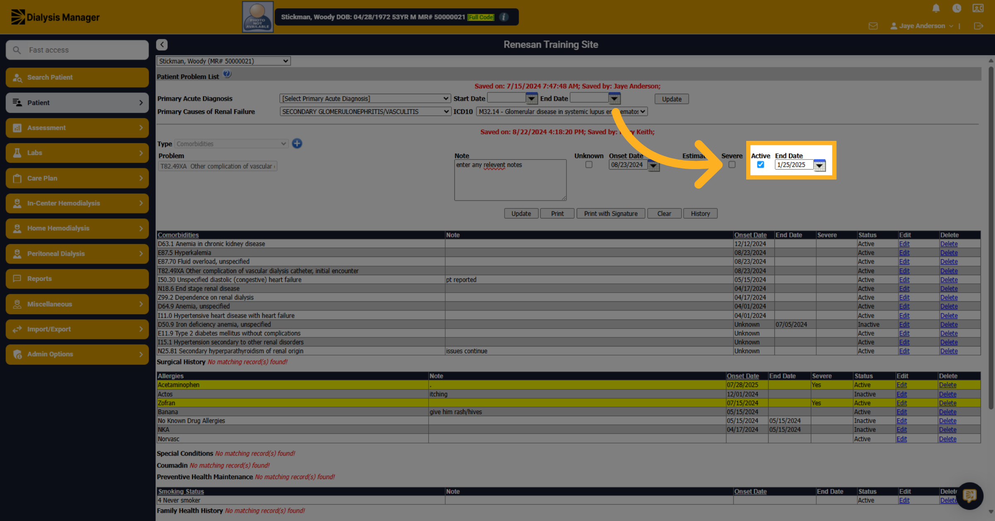Open the notifications bell icon
Viewport: 995px width, 521px height.
tap(936, 8)
